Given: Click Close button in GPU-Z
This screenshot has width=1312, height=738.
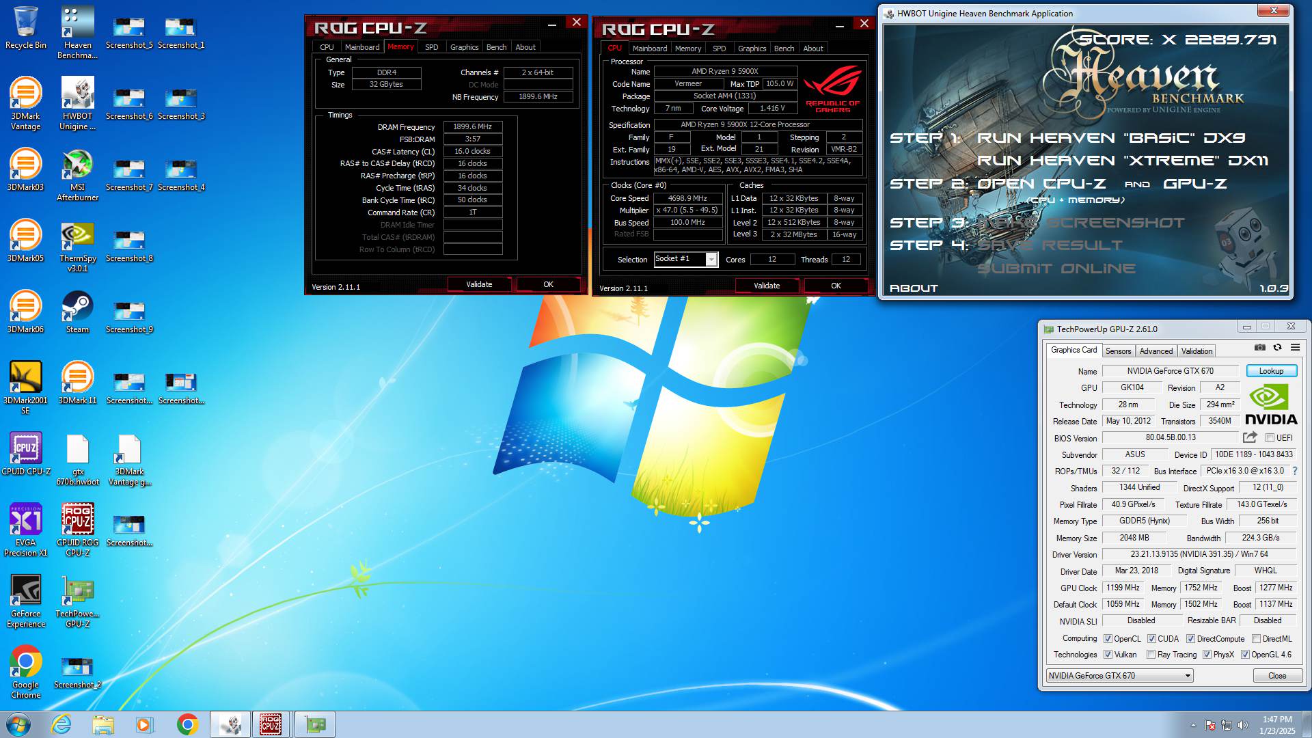Looking at the screenshot, I should click(x=1276, y=676).
